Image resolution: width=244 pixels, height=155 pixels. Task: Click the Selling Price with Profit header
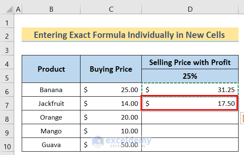[190, 62]
